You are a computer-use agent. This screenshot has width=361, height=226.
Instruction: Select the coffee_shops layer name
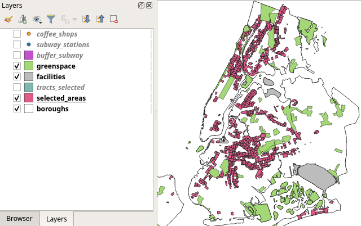coord(57,34)
